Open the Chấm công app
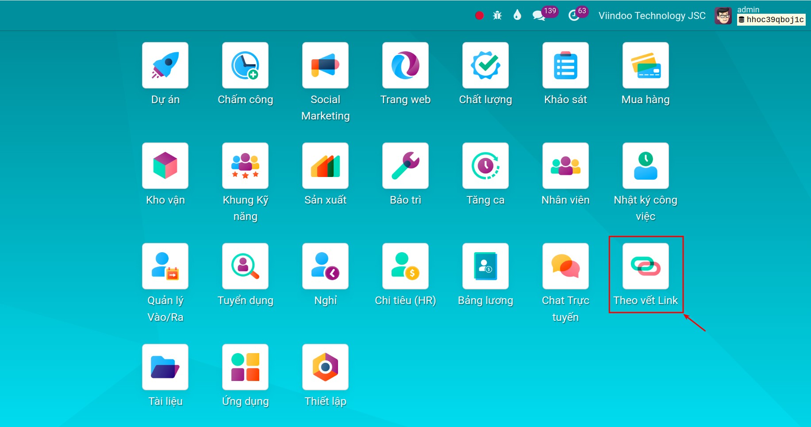The height and width of the screenshot is (427, 811). click(x=245, y=65)
